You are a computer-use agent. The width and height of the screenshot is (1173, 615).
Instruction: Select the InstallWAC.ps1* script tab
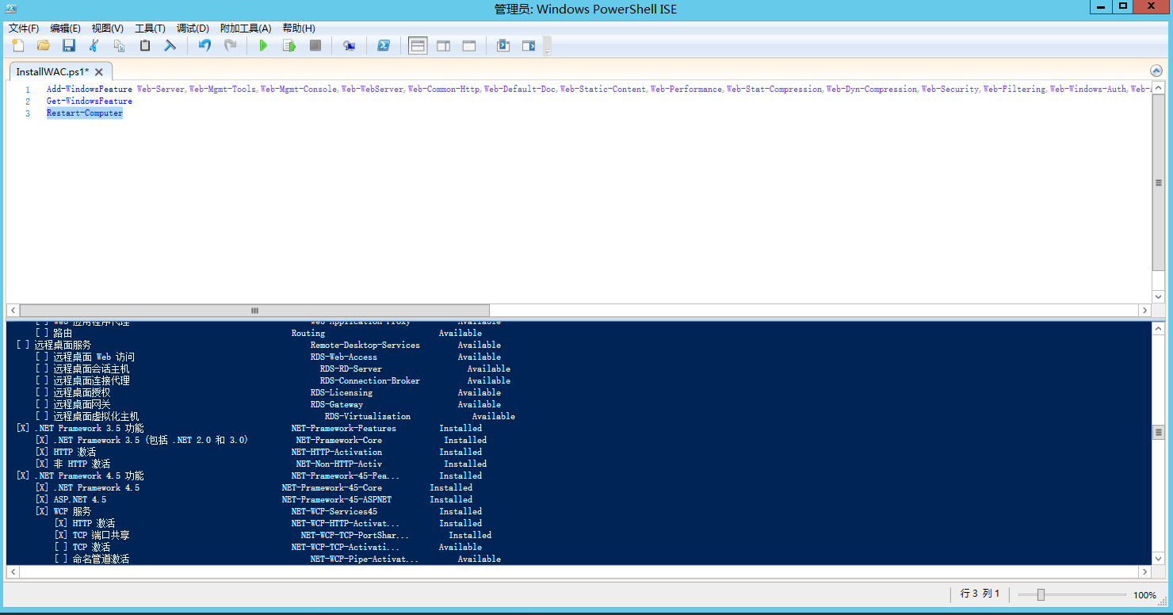point(52,71)
